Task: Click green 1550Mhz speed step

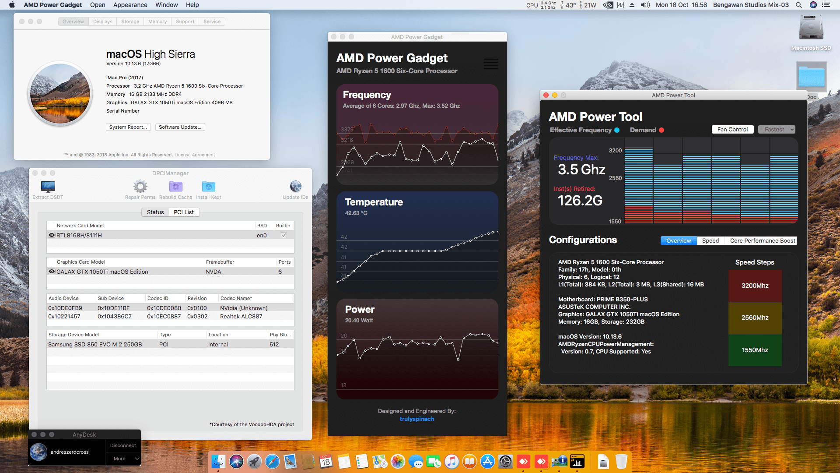Action: click(x=755, y=350)
